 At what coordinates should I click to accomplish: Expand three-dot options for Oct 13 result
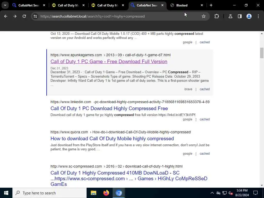click(196, 43)
